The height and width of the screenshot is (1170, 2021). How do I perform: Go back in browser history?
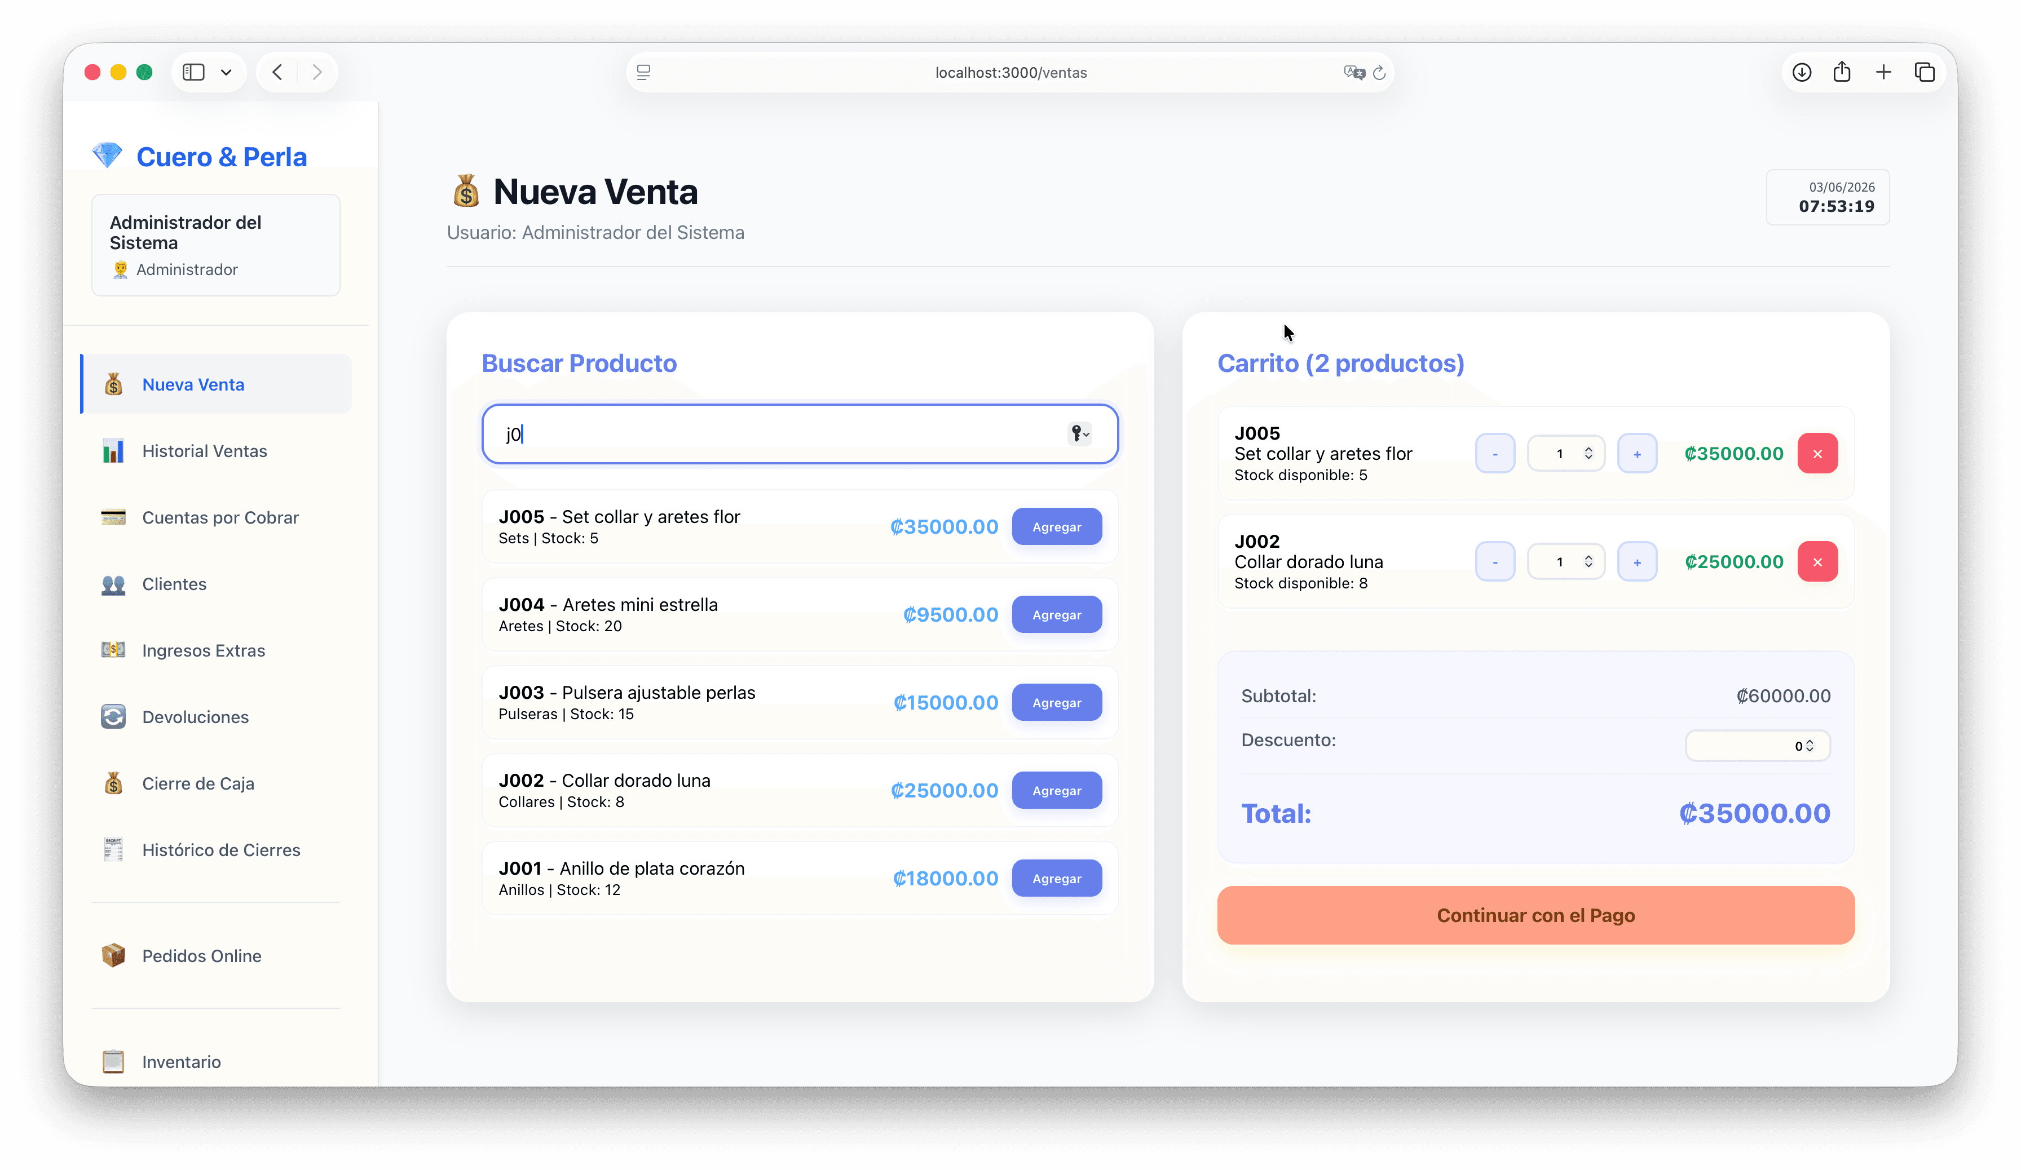click(277, 72)
